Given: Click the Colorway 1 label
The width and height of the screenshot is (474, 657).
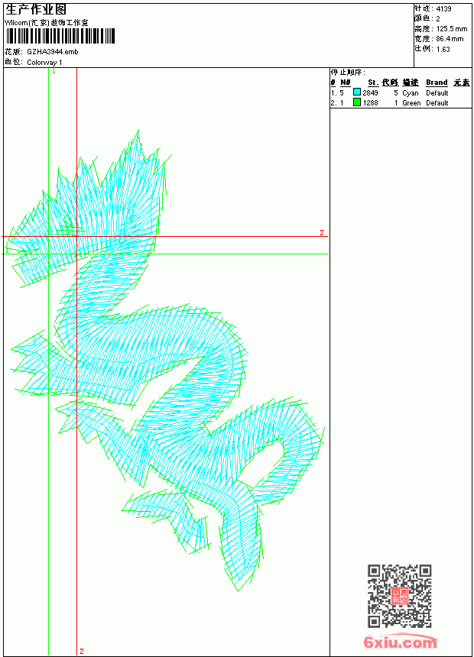Looking at the screenshot, I should pyautogui.click(x=44, y=63).
